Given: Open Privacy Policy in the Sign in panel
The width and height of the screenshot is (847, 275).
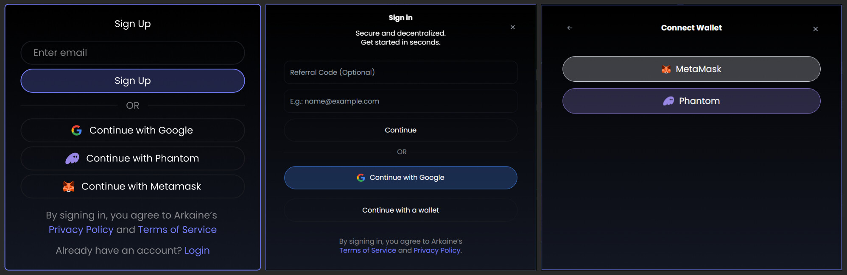Looking at the screenshot, I should click(x=437, y=250).
